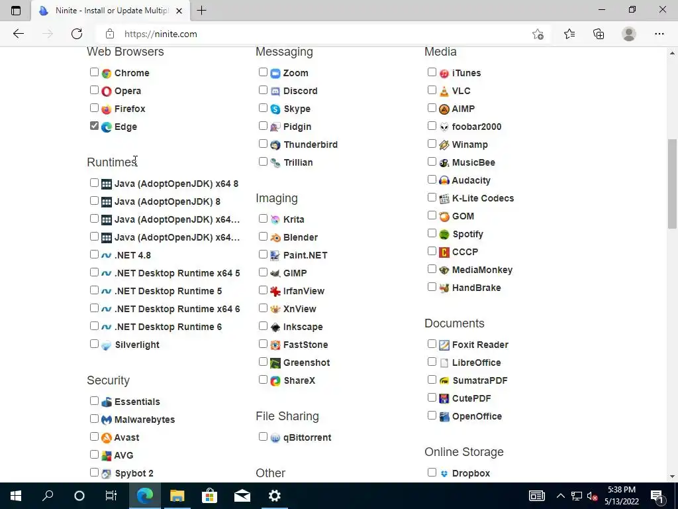Check the Krita checkbox

coord(263,218)
